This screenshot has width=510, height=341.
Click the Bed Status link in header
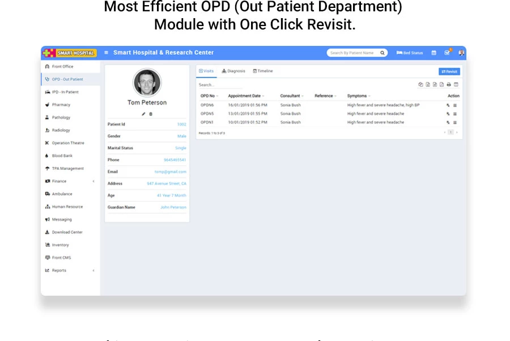(x=410, y=53)
